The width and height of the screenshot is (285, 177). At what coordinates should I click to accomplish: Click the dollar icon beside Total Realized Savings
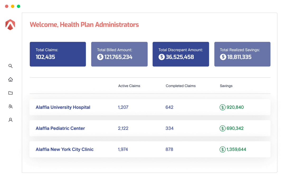223,57
